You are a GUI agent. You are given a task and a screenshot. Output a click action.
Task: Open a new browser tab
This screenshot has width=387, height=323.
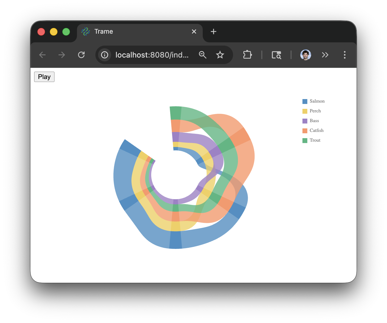[x=214, y=31]
